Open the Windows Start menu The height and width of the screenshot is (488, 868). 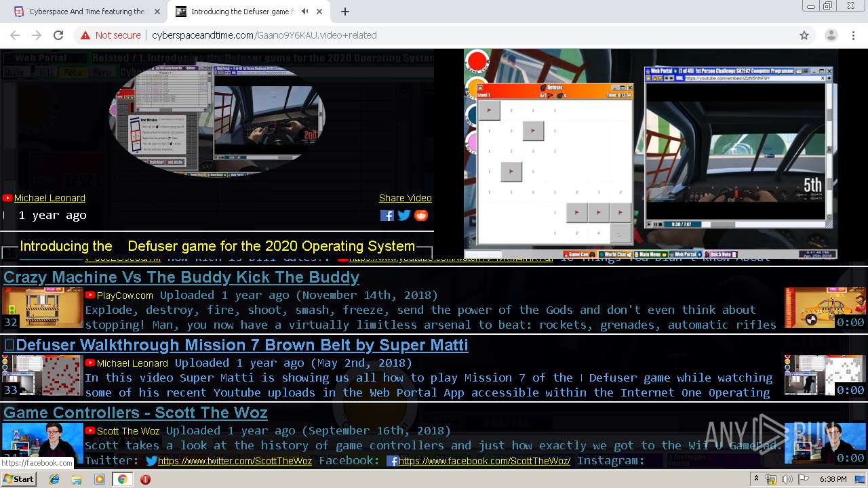coord(18,479)
